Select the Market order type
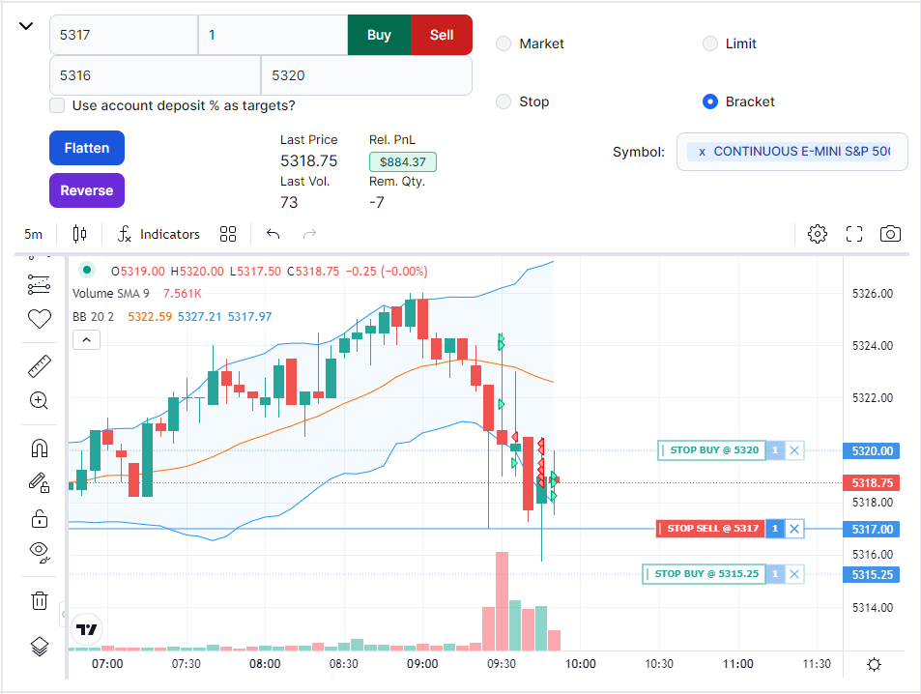This screenshot has width=921, height=694. 504,43
